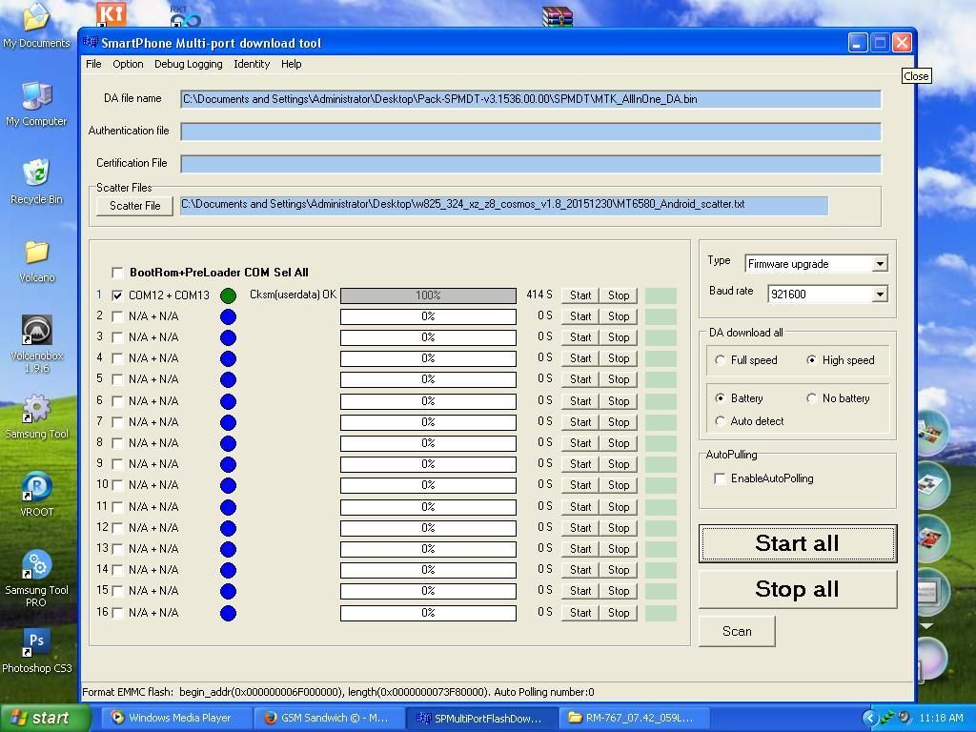Open the Option menu

(x=128, y=64)
